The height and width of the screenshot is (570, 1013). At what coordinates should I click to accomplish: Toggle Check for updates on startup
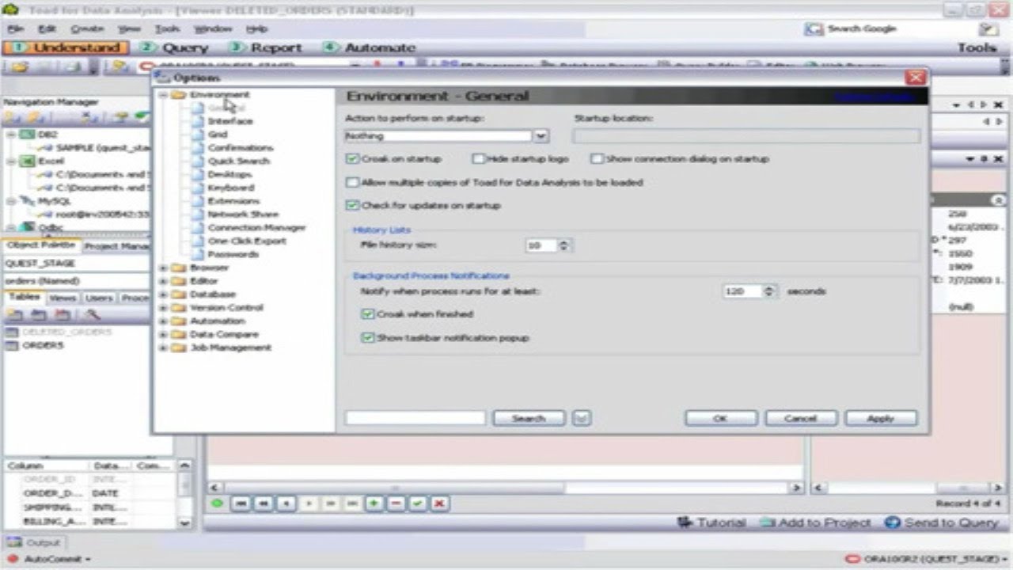(x=352, y=205)
